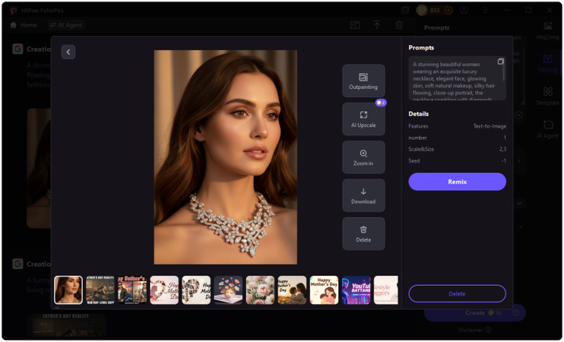Open the hamburger menu in title bar
The height and width of the screenshot is (342, 564).
pyautogui.click(x=486, y=10)
